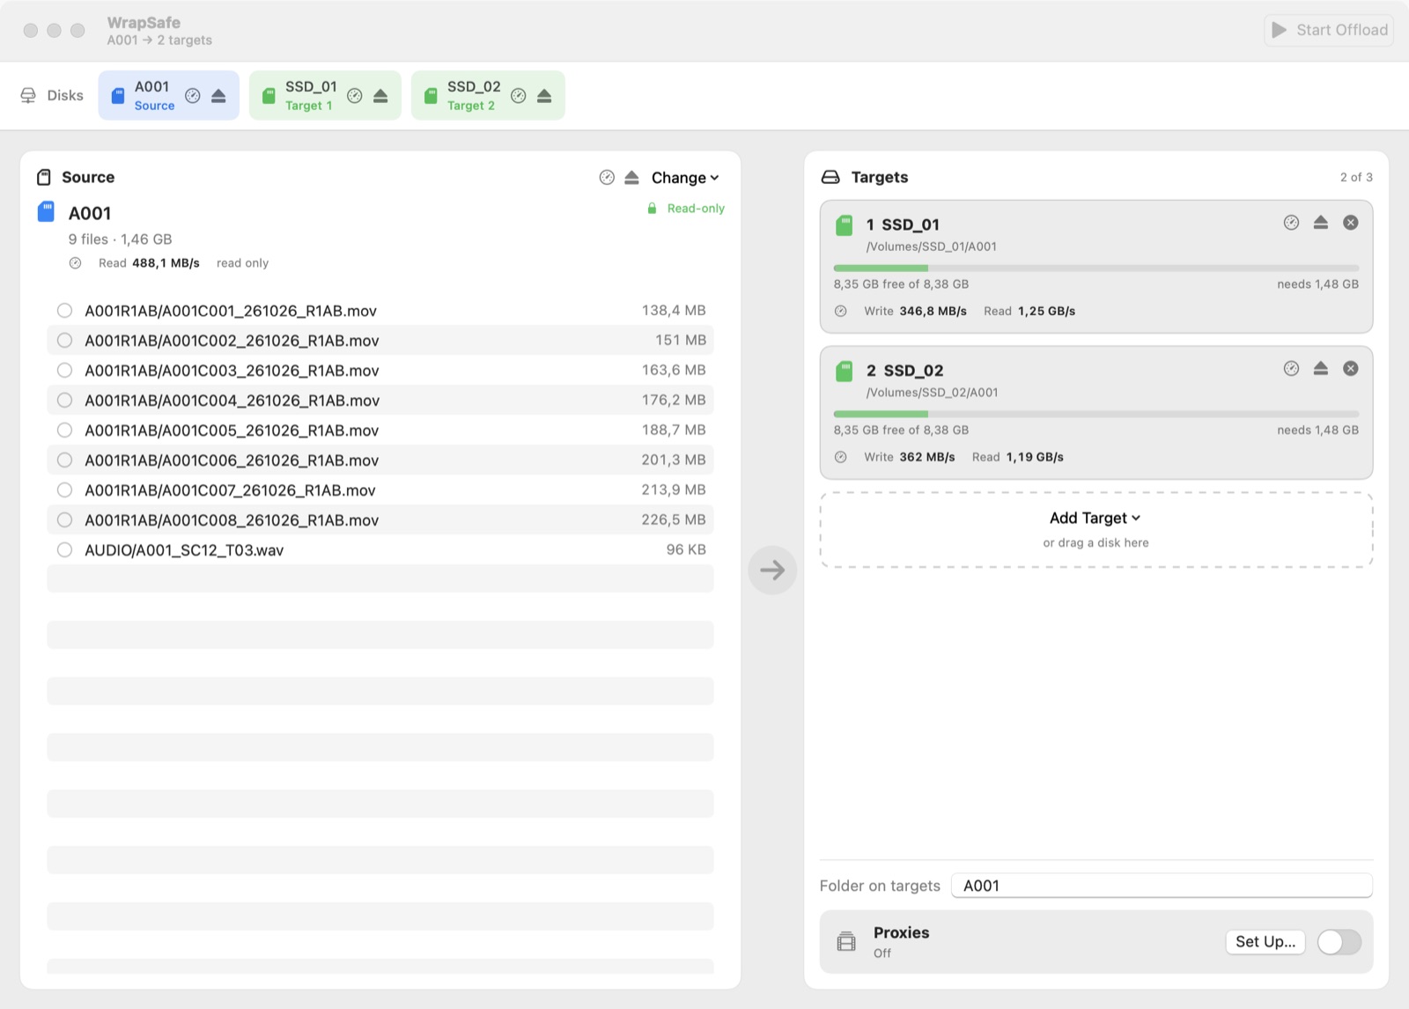Screen dimensions: 1409x1009
Task: Click the file name A001C005_261026_R1AB.mov
Action: [x=232, y=431]
